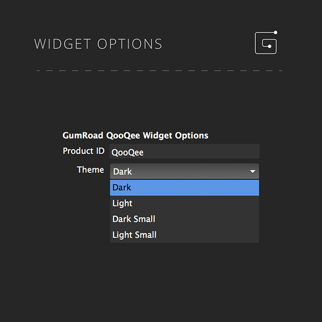Screen dimensions: 322x322
Task: Click the GumRoad QooQee Widget Options heading
Action: 135,136
